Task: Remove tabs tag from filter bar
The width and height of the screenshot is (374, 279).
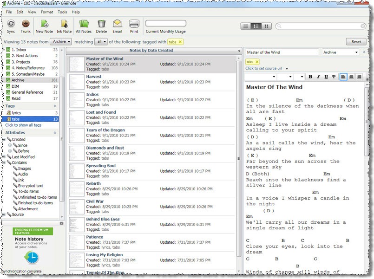Action: [180, 42]
